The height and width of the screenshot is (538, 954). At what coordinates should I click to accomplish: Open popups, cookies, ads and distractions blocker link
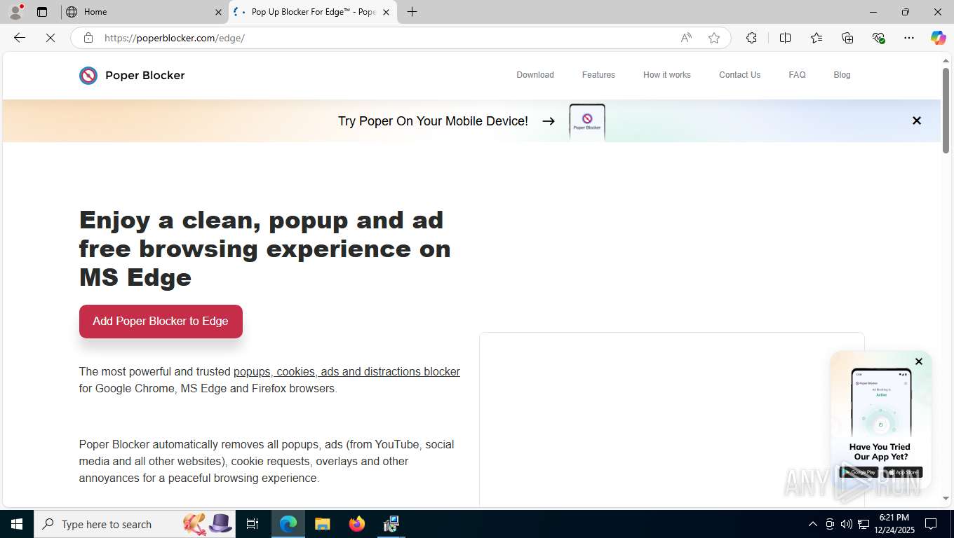point(347,372)
